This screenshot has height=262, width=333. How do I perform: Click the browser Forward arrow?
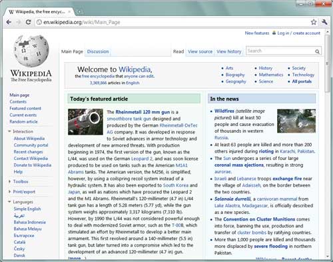19,22
